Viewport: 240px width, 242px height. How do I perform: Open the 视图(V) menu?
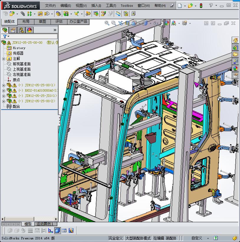click(x=81, y=6)
